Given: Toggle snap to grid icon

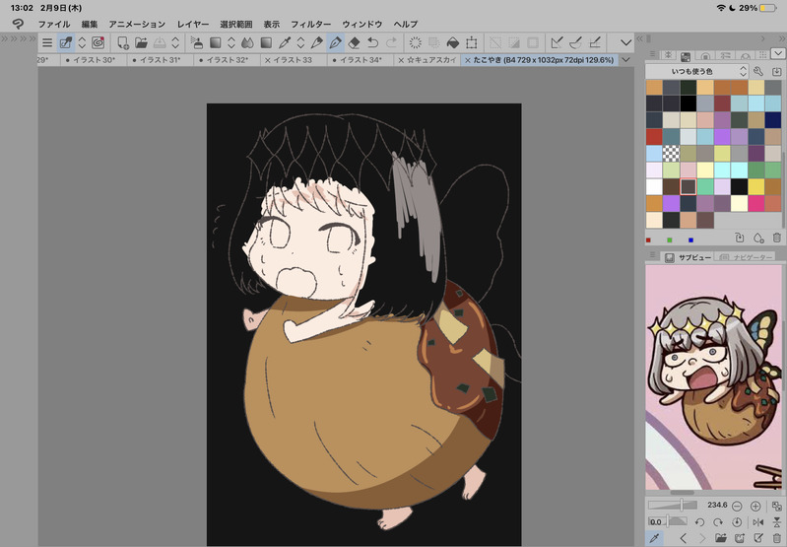Looking at the screenshot, I should 595,42.
